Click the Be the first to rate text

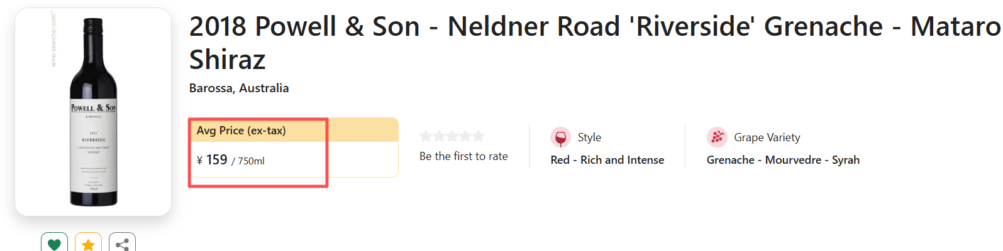(463, 156)
